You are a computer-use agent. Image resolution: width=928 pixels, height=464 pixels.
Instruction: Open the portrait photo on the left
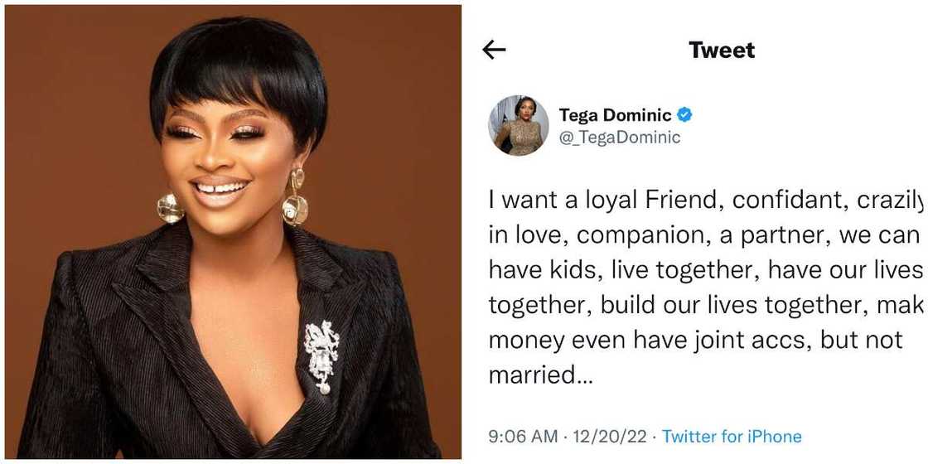pos(233,232)
